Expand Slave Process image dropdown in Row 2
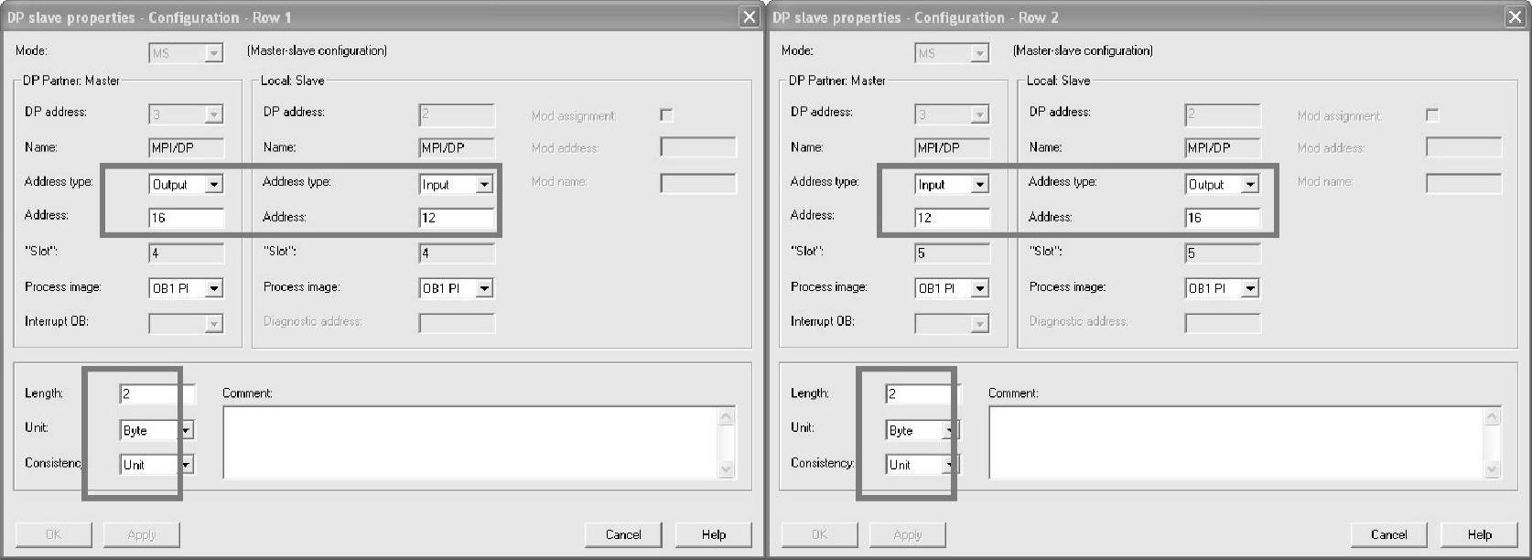1532x560 pixels. tap(1250, 288)
